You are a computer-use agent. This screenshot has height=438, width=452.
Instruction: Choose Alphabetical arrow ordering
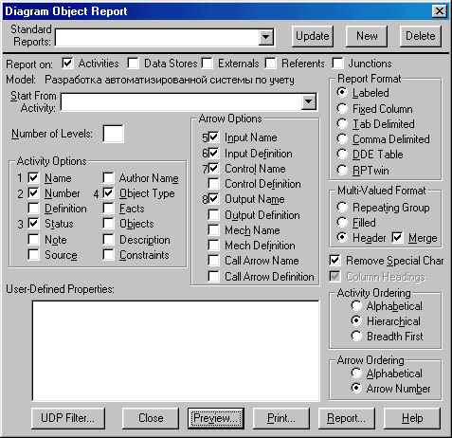point(356,373)
